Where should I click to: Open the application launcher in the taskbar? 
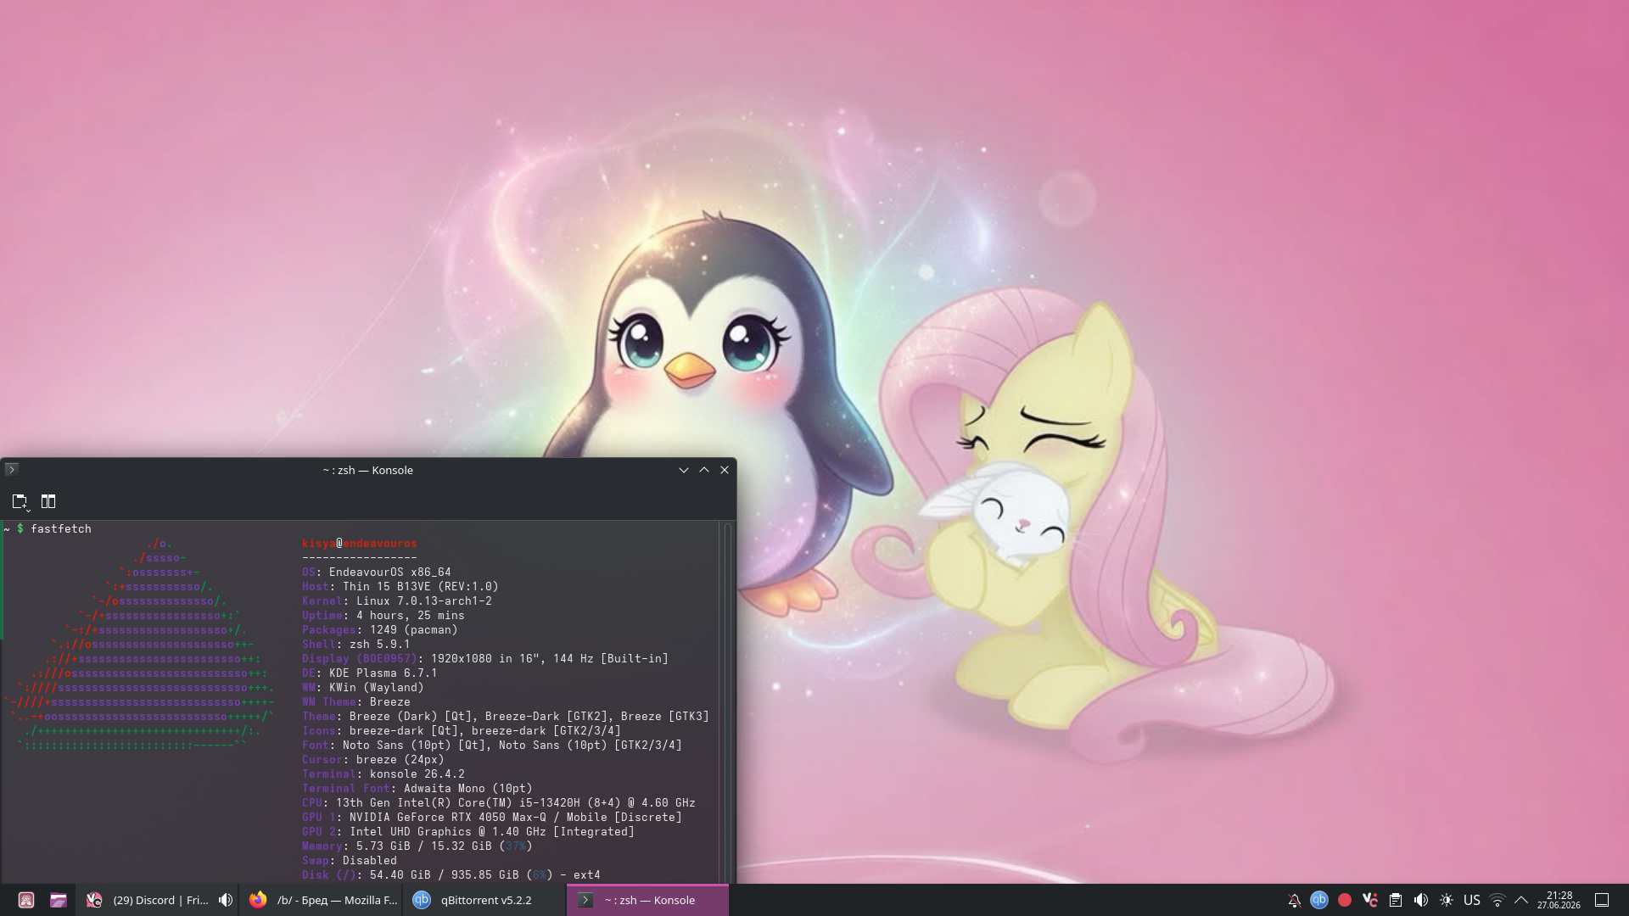pyautogui.click(x=26, y=900)
